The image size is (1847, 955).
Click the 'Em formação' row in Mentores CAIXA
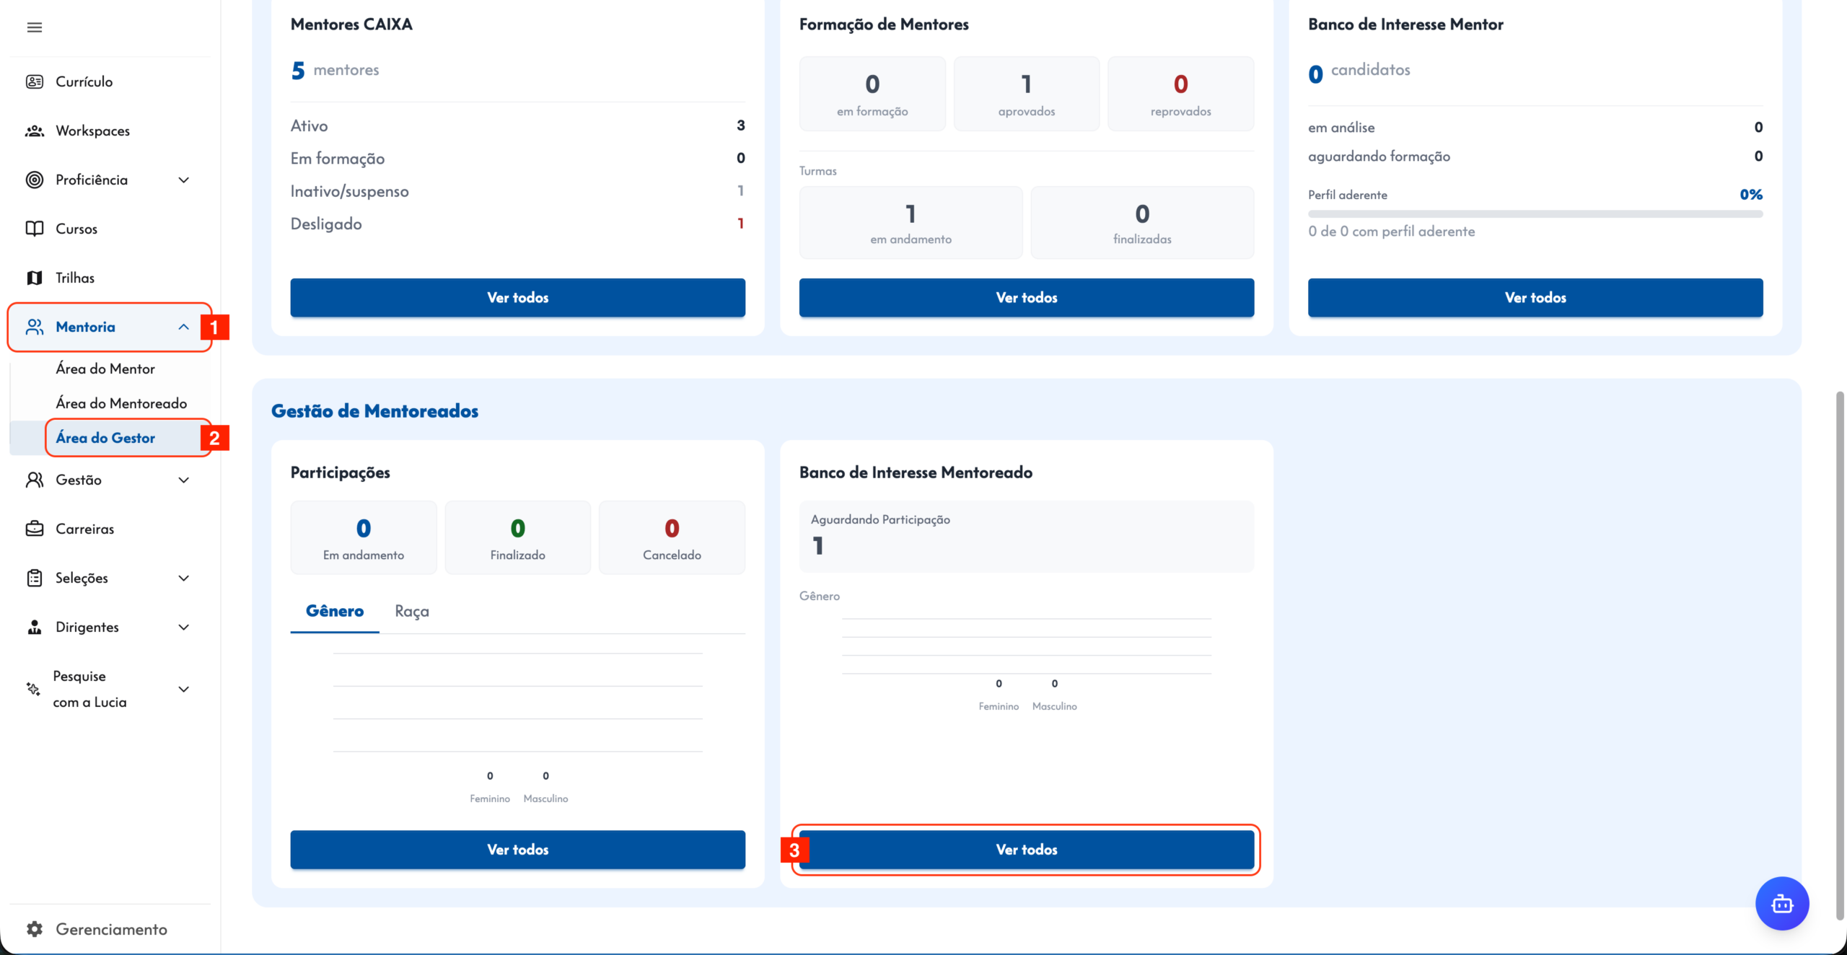coord(518,158)
